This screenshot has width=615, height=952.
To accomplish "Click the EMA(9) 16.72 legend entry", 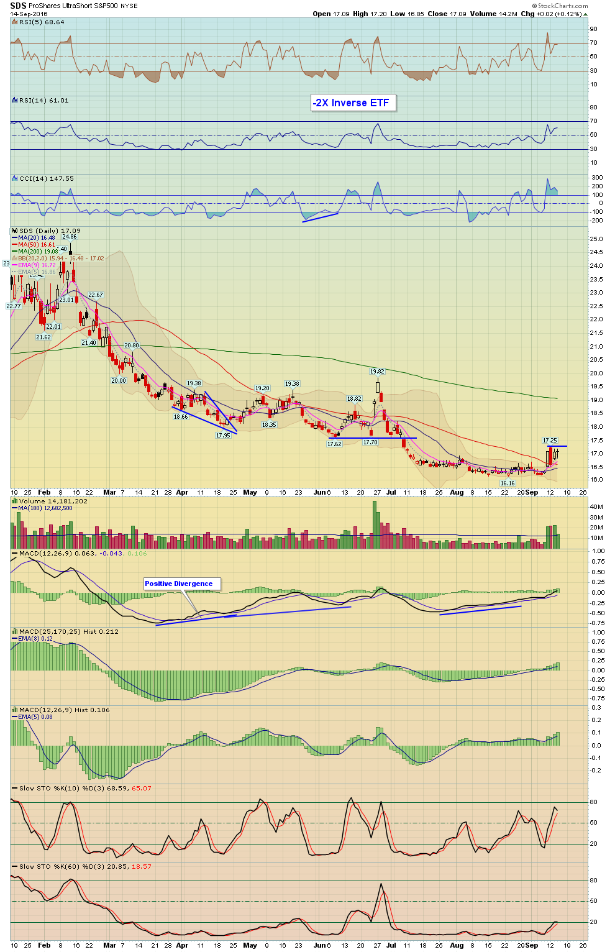I will click(x=37, y=265).
